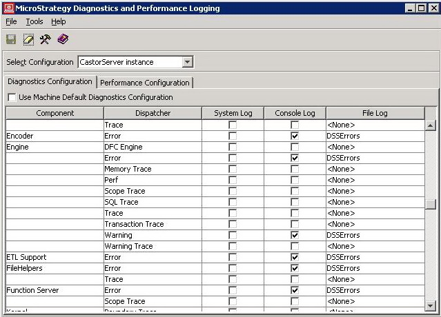
Task: Check System Log for Engine Memory Trace
Action: (x=233, y=170)
